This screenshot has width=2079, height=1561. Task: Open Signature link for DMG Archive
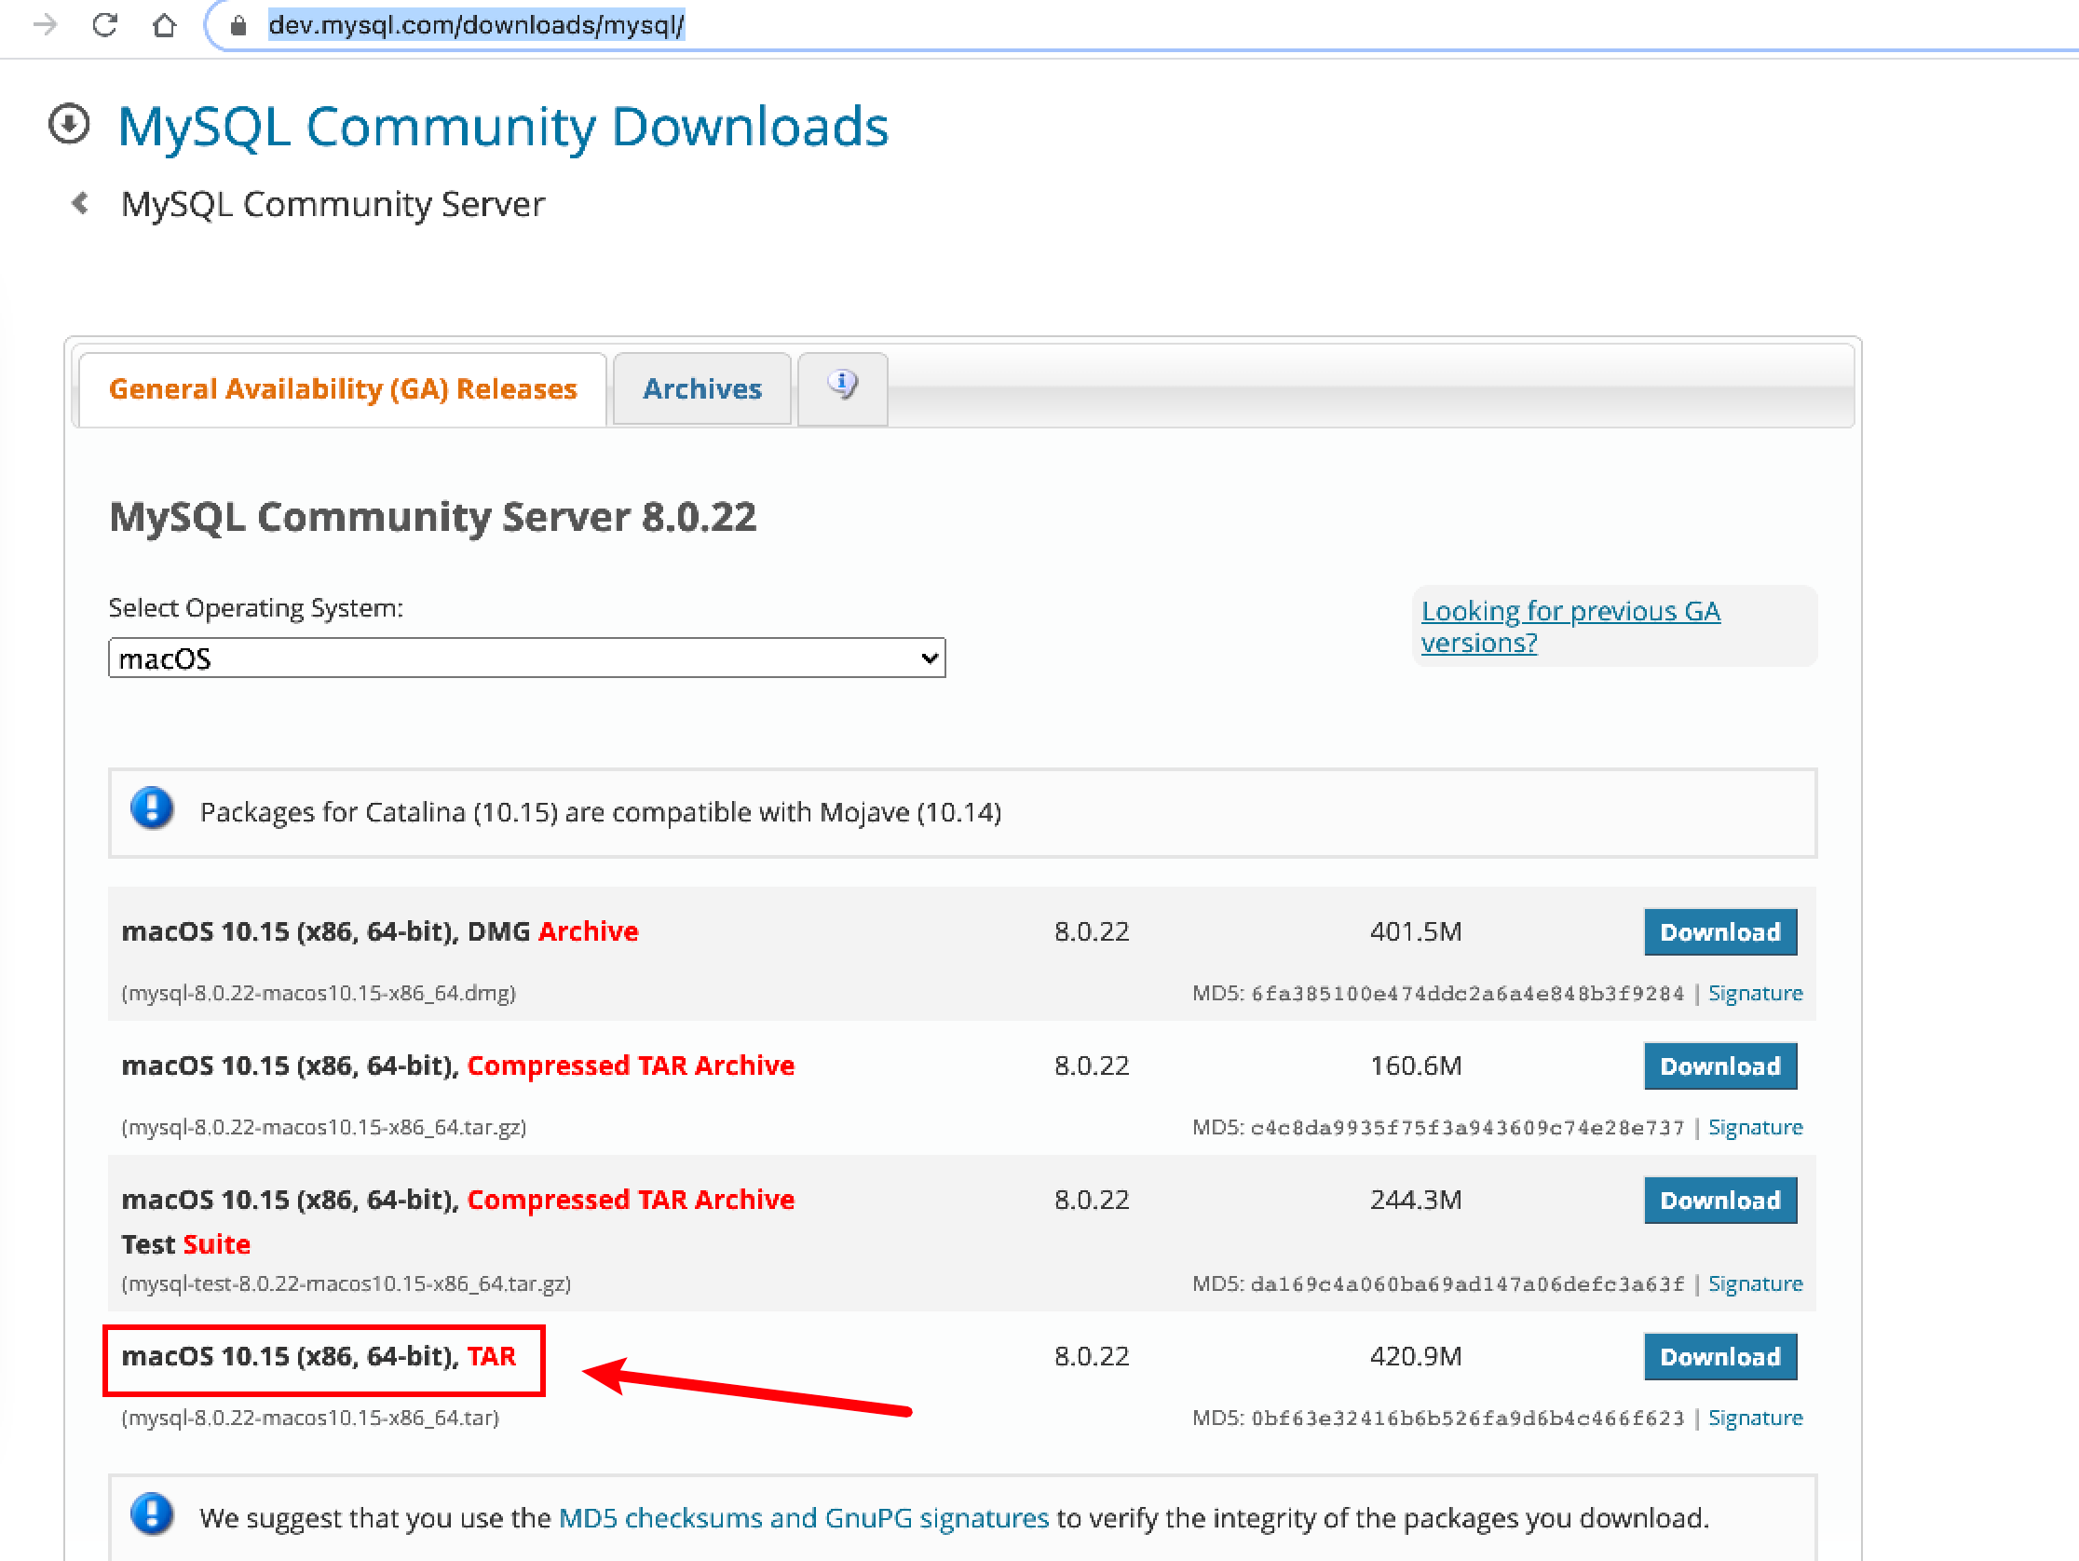[x=1755, y=994]
